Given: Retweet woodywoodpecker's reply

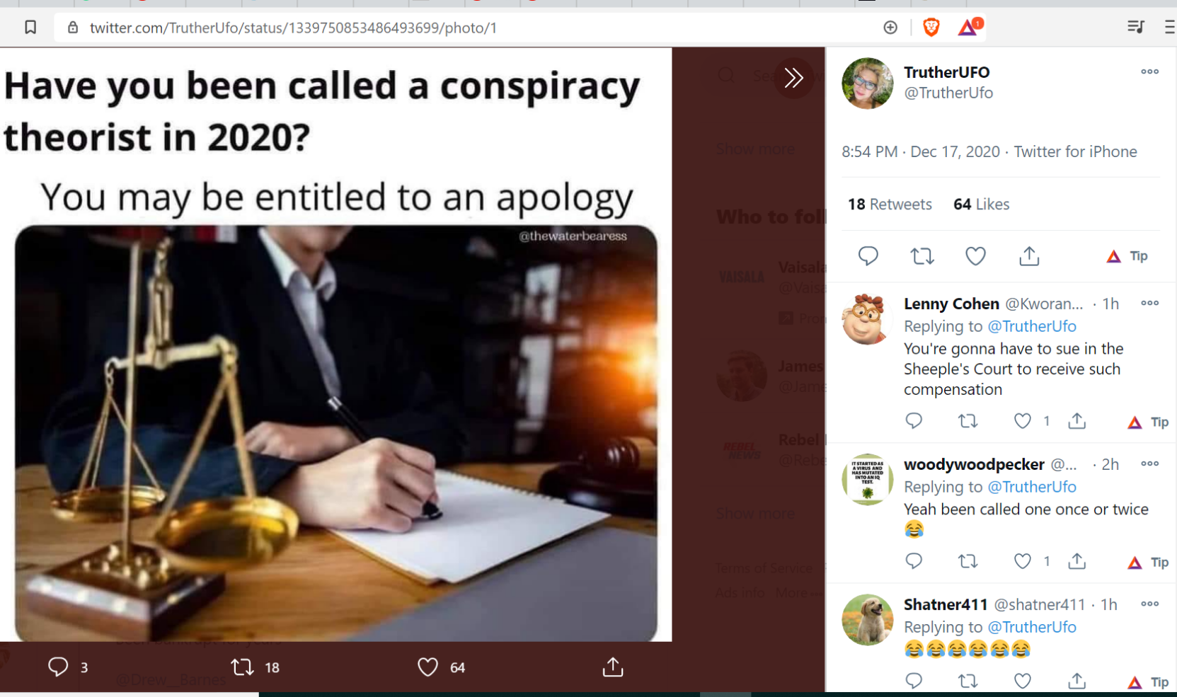Looking at the screenshot, I should (x=968, y=561).
